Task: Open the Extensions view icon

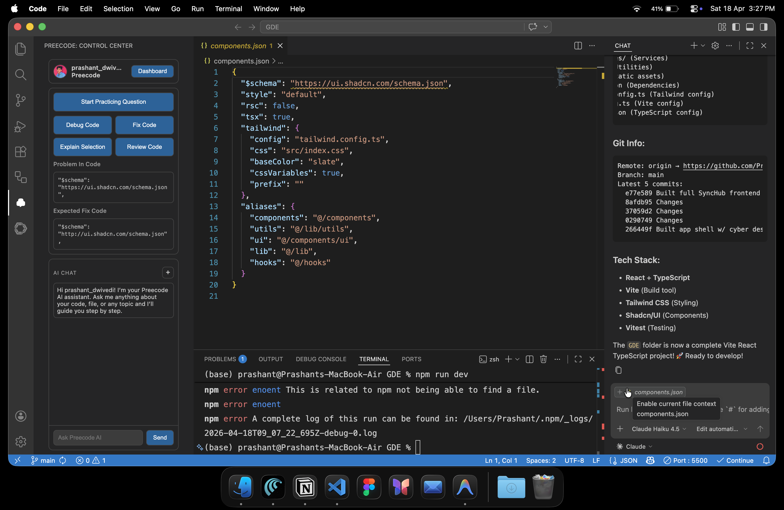Action: pyautogui.click(x=21, y=152)
